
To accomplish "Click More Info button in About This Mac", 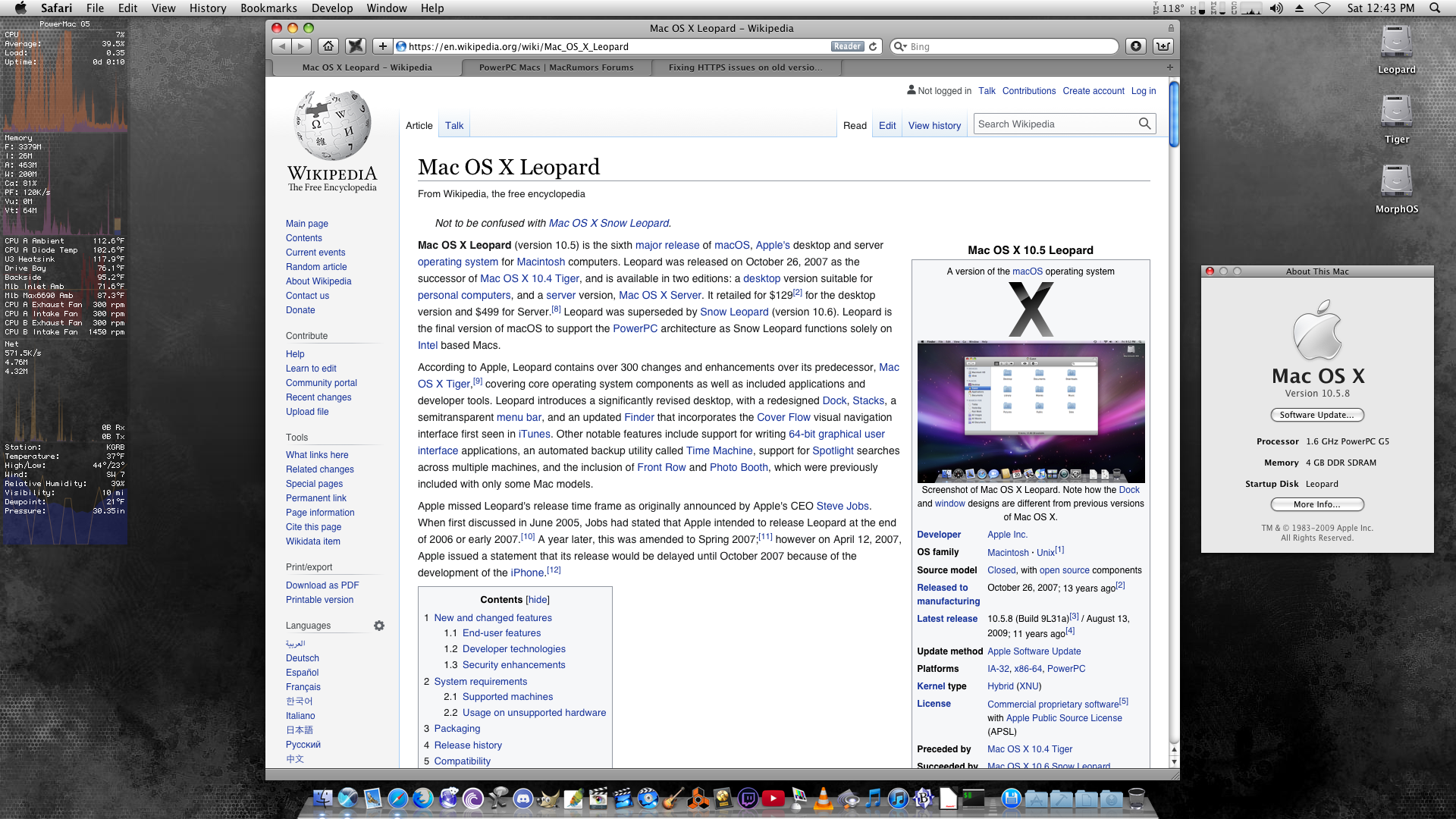I will click(1317, 504).
